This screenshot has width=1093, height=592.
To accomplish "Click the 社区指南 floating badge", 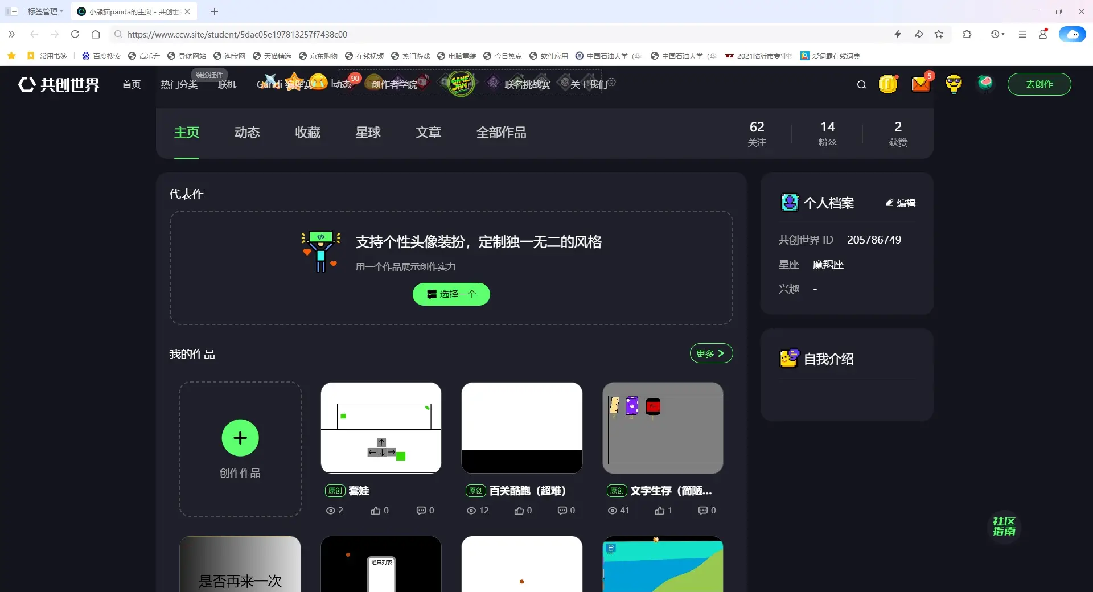I will coord(1004,527).
